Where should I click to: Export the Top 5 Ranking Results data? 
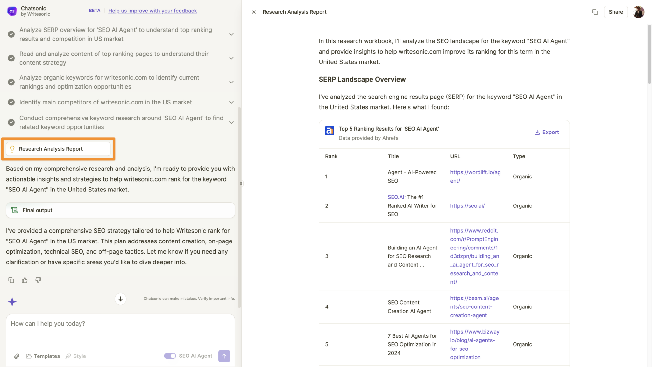coord(547,132)
